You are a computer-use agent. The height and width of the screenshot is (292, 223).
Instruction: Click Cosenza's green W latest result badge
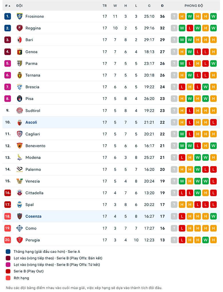coord(213,216)
